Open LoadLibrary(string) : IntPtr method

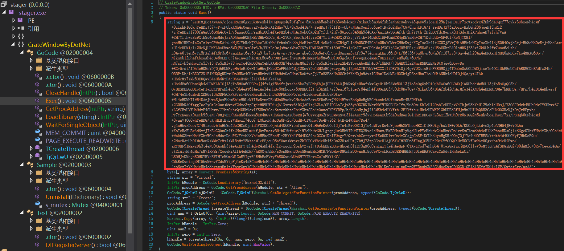pos(86,116)
